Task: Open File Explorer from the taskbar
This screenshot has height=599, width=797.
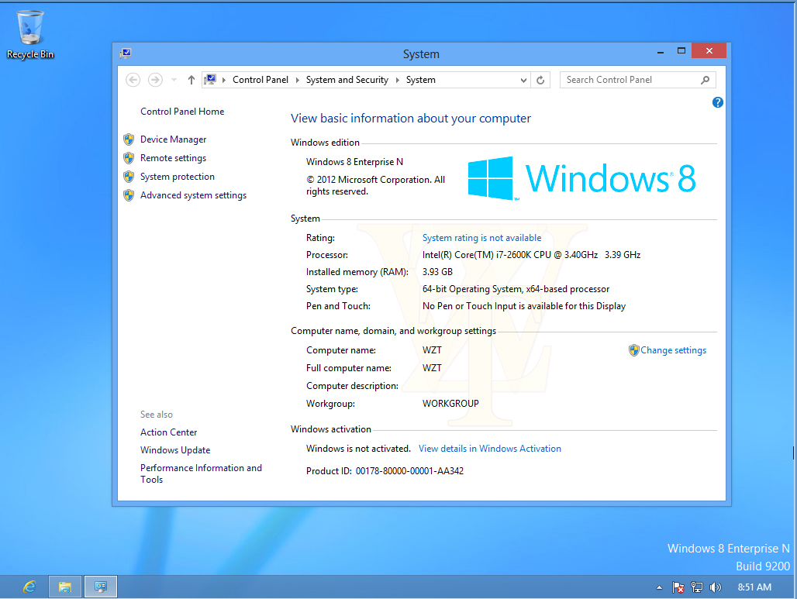Action: click(64, 587)
